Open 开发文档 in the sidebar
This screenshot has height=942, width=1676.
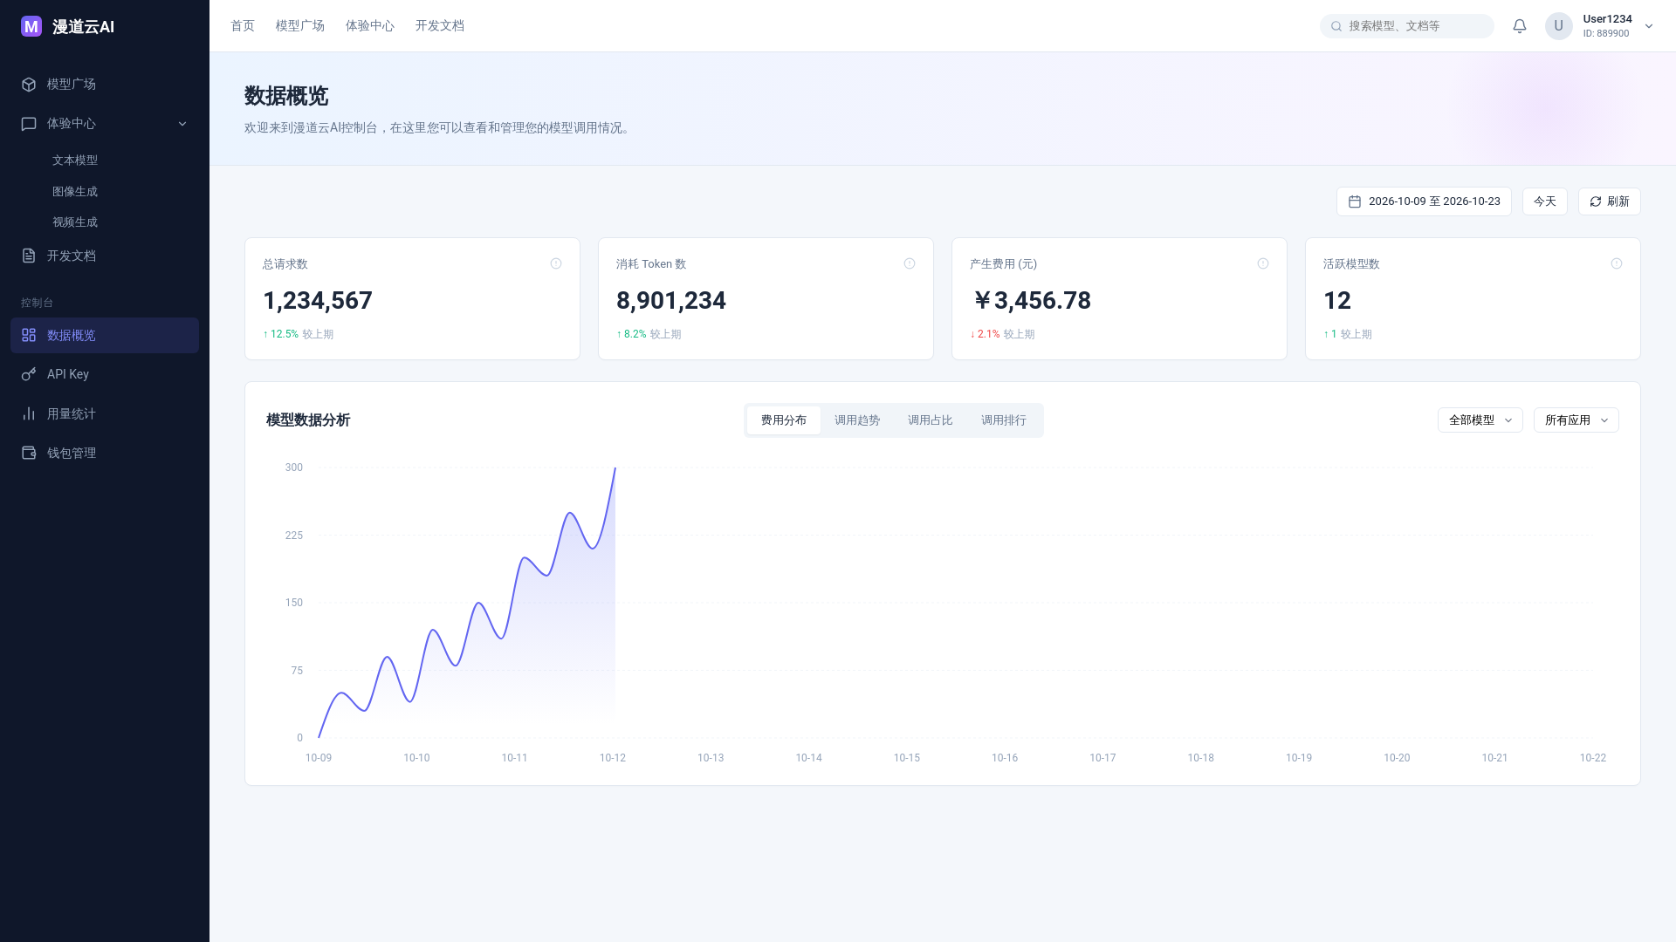(105, 256)
